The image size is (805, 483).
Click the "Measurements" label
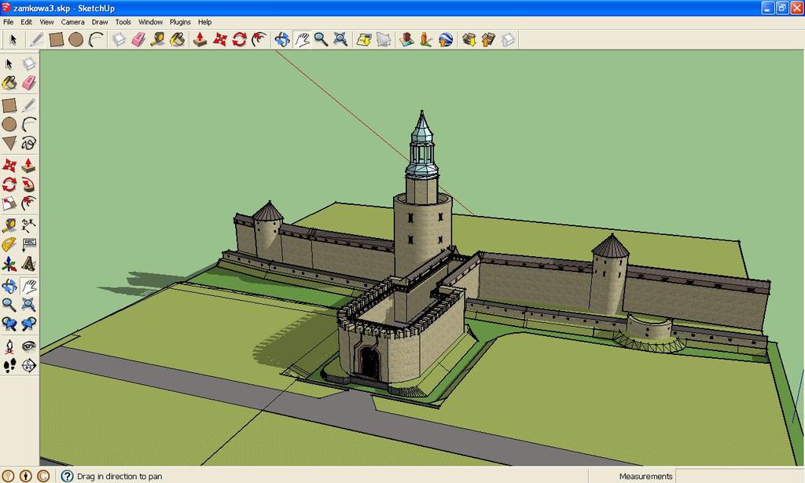646,477
